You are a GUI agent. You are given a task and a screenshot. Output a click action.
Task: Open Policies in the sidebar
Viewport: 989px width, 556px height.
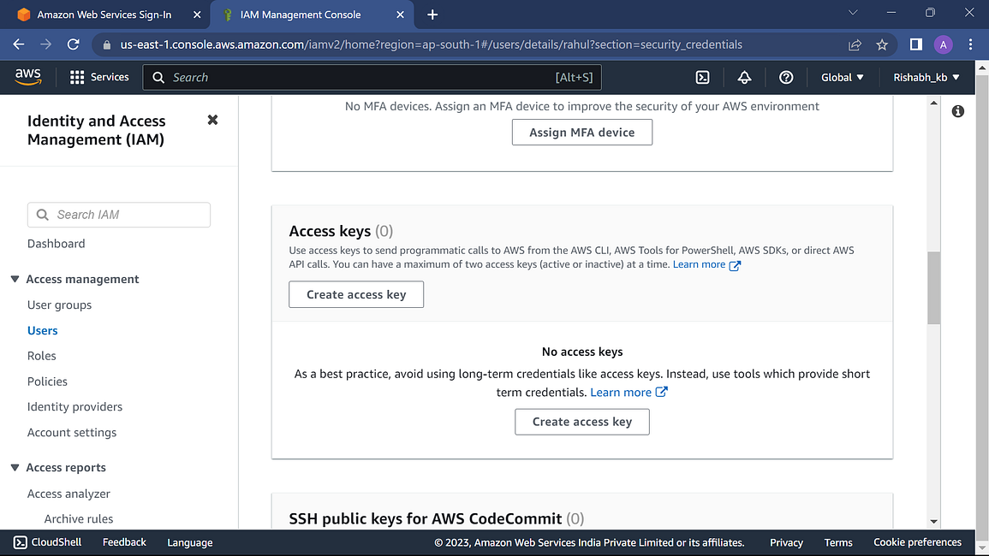[47, 382]
